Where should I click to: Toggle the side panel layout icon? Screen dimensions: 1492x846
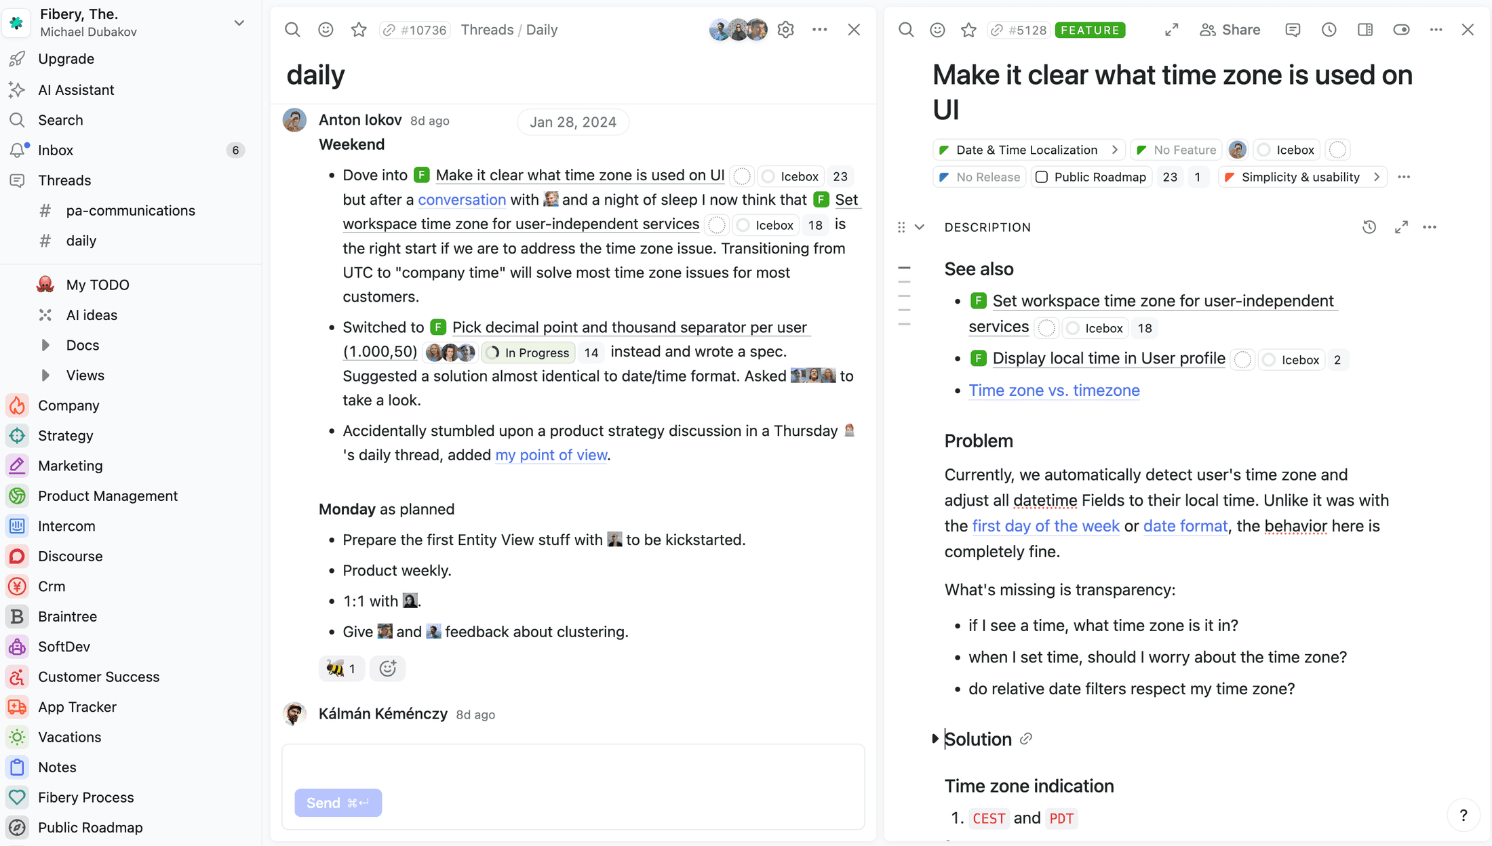(x=1365, y=30)
